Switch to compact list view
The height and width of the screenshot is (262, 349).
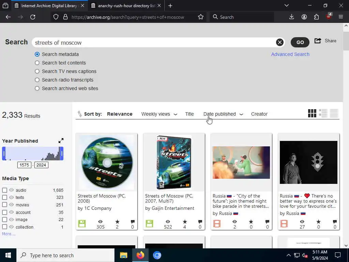pos(334,113)
